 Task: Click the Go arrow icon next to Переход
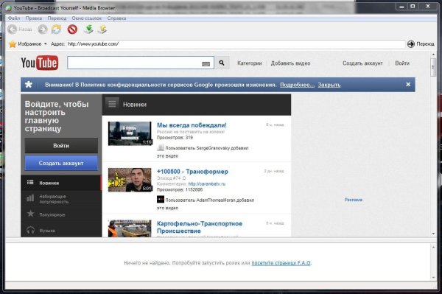pyautogui.click(x=411, y=44)
